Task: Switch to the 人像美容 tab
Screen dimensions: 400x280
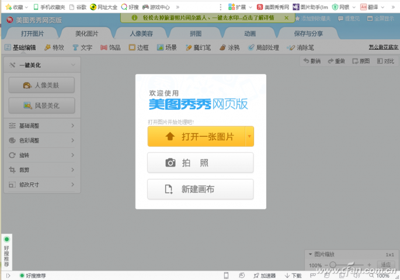Action: [141, 33]
